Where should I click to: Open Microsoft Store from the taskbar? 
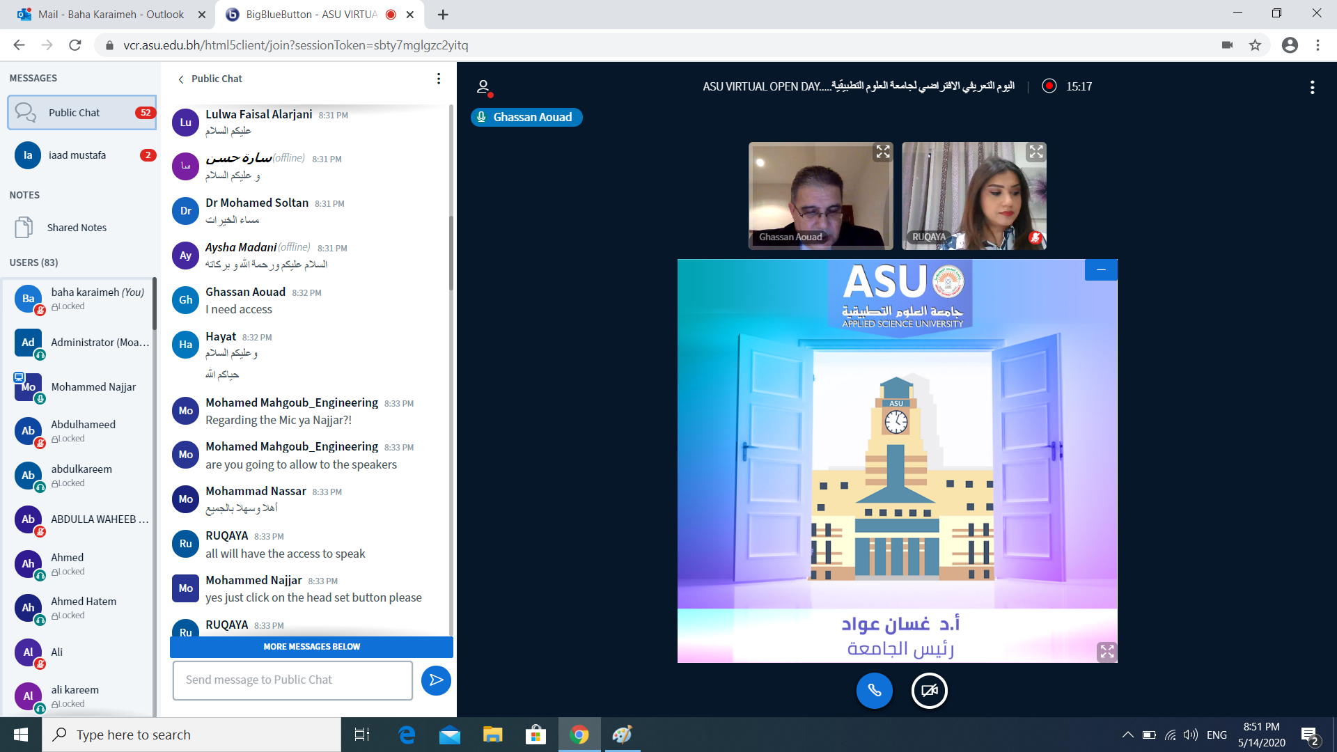tap(536, 735)
